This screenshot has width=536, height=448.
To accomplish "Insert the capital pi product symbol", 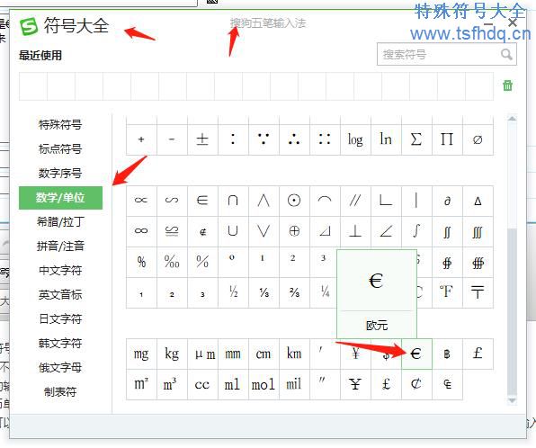I will tap(447, 139).
